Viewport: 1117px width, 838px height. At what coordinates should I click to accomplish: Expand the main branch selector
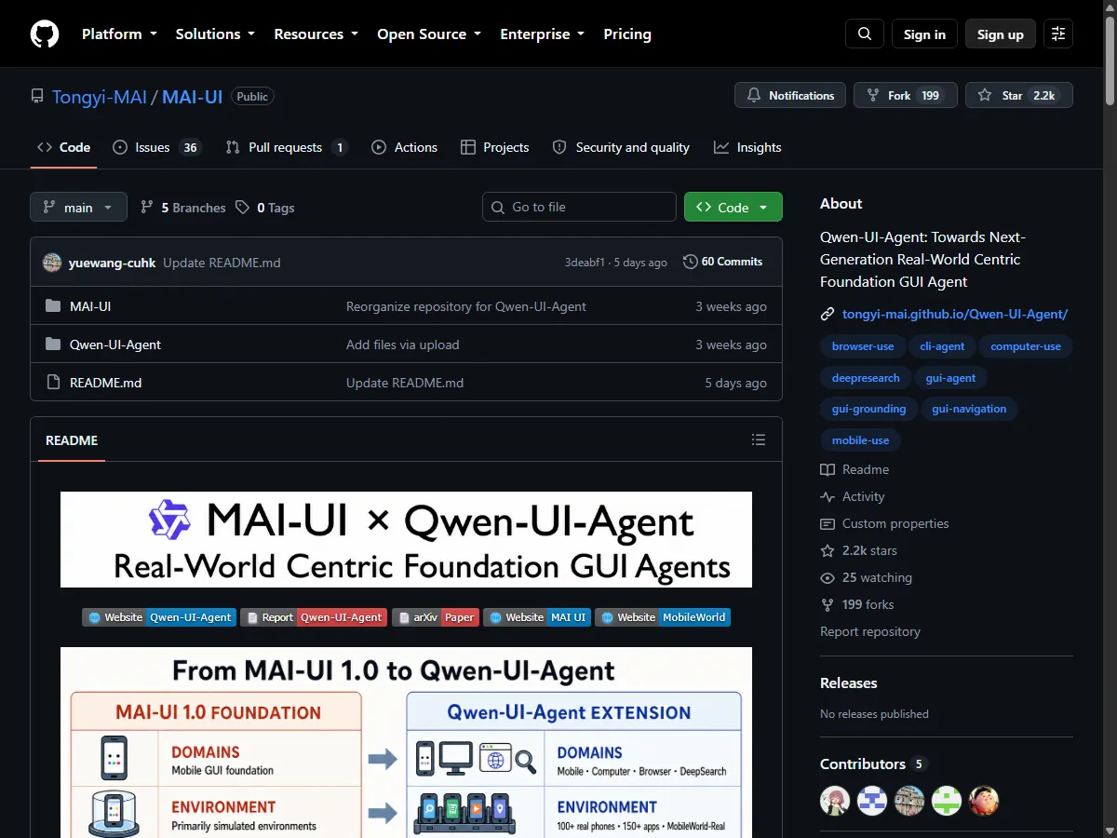[x=78, y=207]
